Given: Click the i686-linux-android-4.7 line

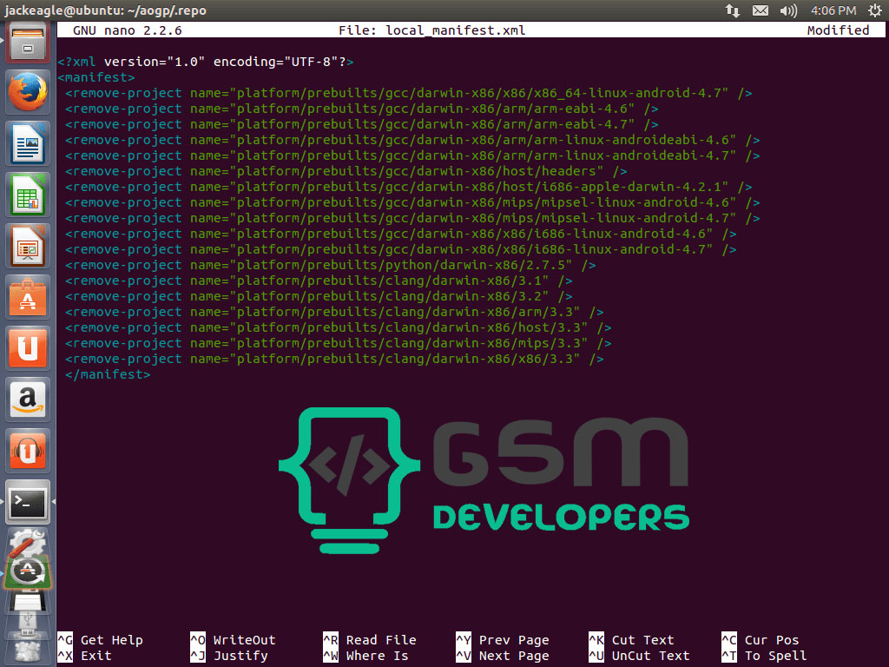Looking at the screenshot, I should coord(401,249).
